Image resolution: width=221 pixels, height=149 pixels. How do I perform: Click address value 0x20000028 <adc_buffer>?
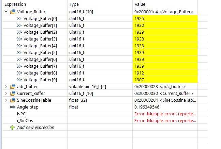click(x=160, y=87)
